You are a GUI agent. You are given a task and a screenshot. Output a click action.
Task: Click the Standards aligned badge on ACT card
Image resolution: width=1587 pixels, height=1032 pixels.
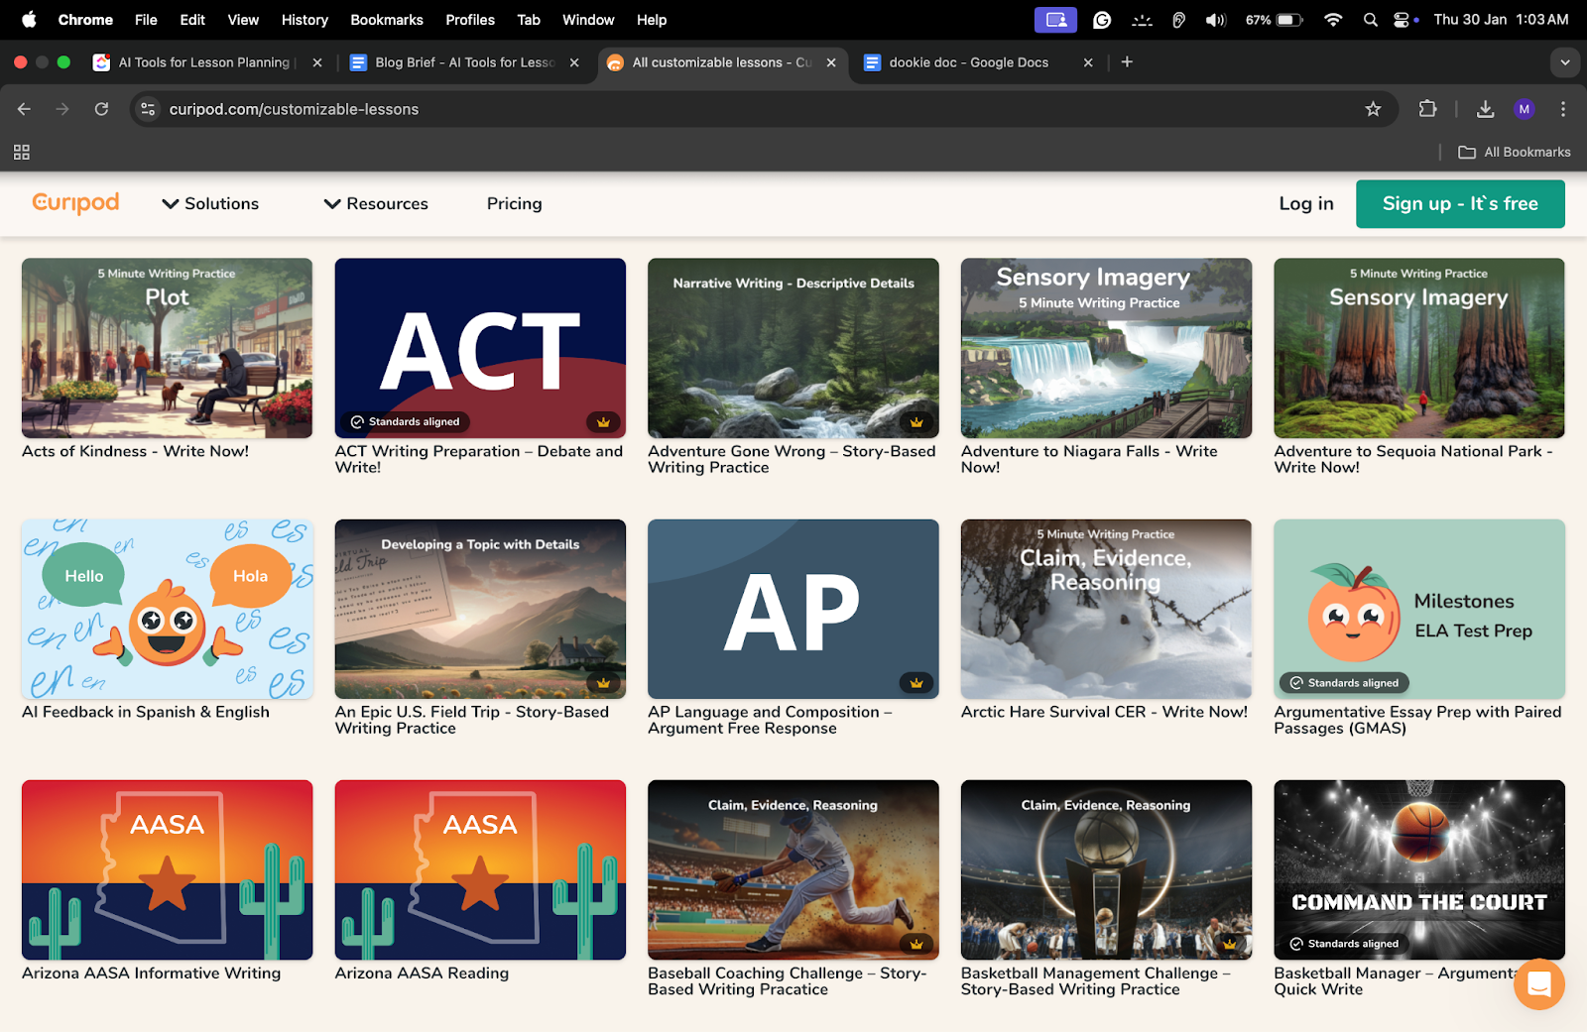(404, 421)
